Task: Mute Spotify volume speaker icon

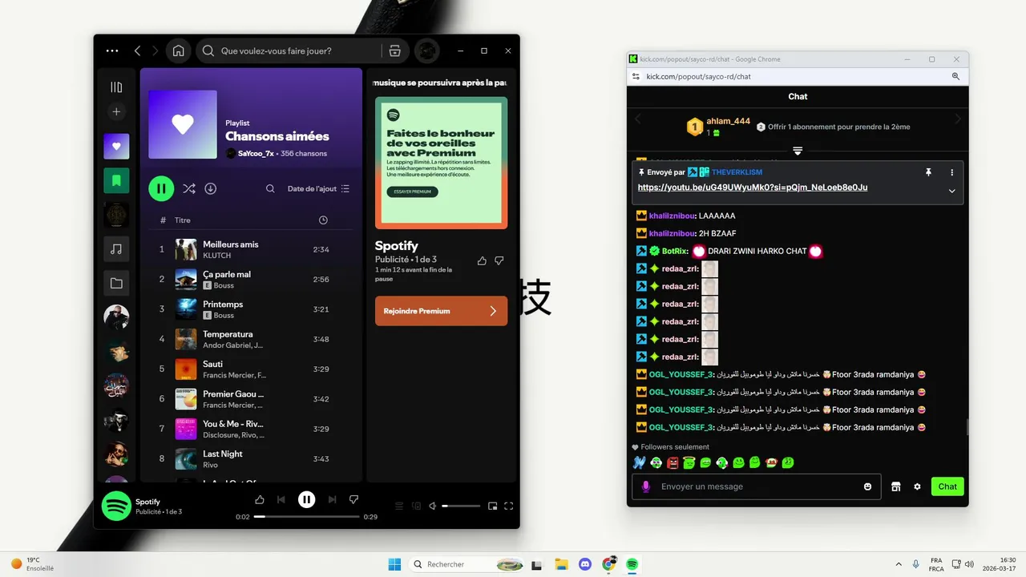Action: [x=433, y=506]
